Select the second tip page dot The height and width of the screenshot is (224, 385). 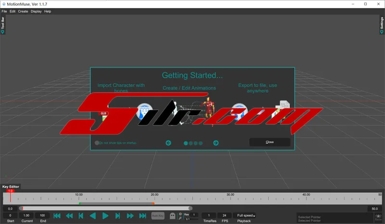point(191,143)
